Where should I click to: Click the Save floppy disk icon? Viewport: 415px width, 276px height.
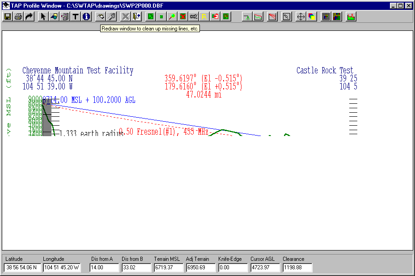[x=8, y=17]
